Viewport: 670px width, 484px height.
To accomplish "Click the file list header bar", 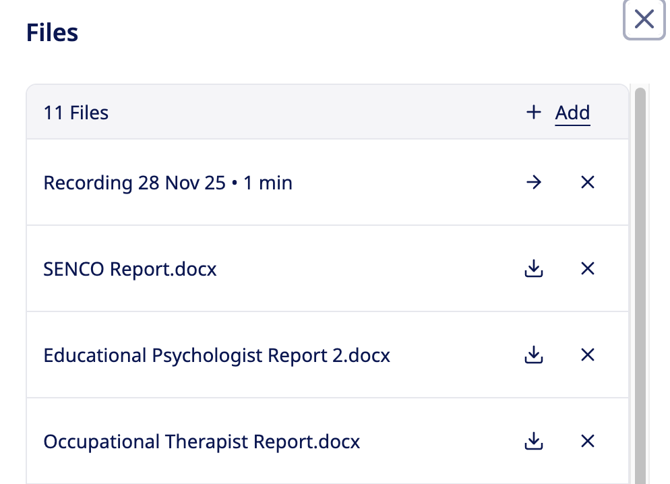I will [x=303, y=113].
